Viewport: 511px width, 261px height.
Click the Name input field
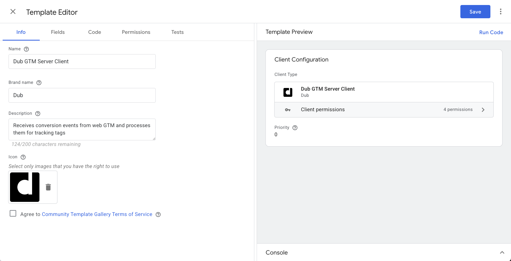(82, 61)
